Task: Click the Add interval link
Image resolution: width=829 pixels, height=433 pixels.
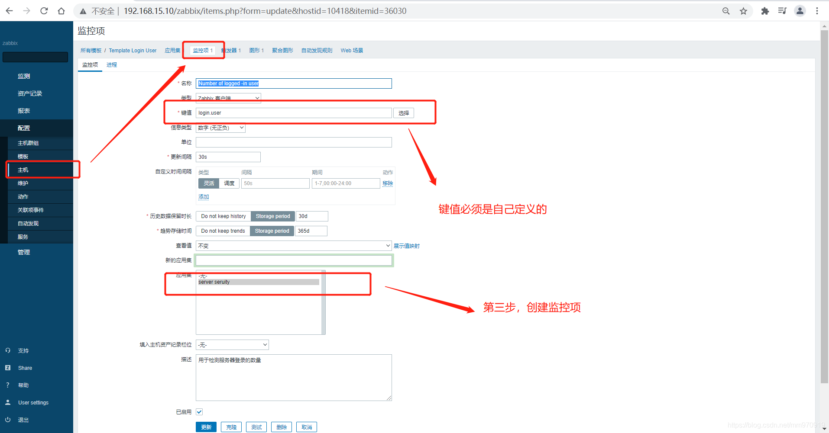Action: click(x=204, y=197)
